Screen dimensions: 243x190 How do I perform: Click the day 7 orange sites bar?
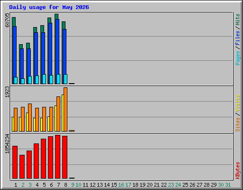coord(58,114)
